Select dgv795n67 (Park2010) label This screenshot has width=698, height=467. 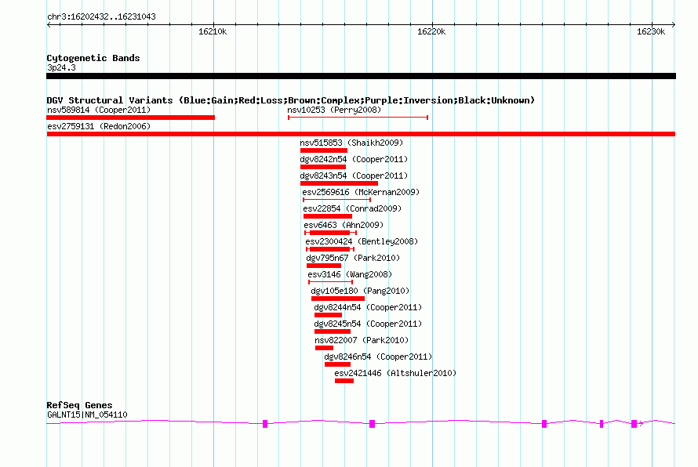[353, 258]
